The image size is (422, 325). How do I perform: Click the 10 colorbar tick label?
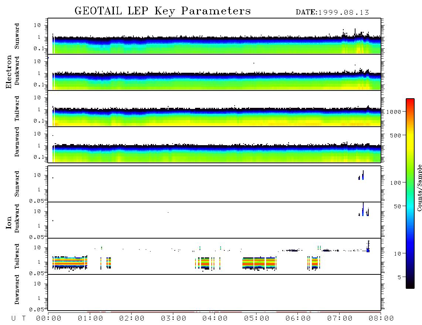397,254
